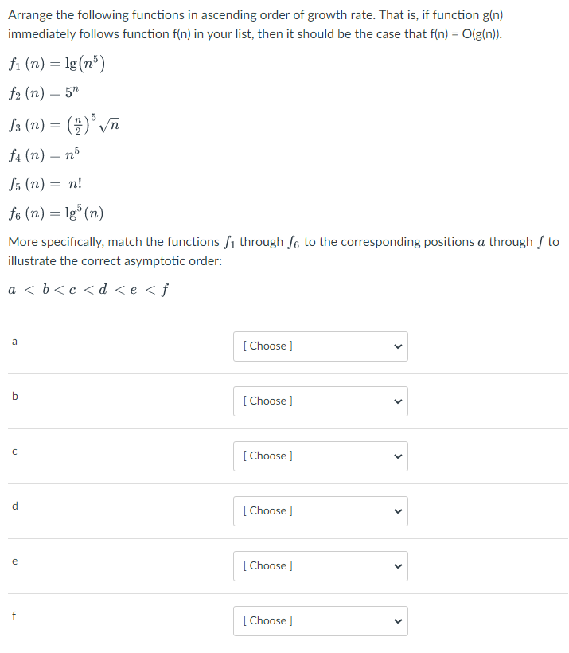Click the chevron arrow on dropdown d
Screen dimensions: 569x653
click(x=397, y=510)
